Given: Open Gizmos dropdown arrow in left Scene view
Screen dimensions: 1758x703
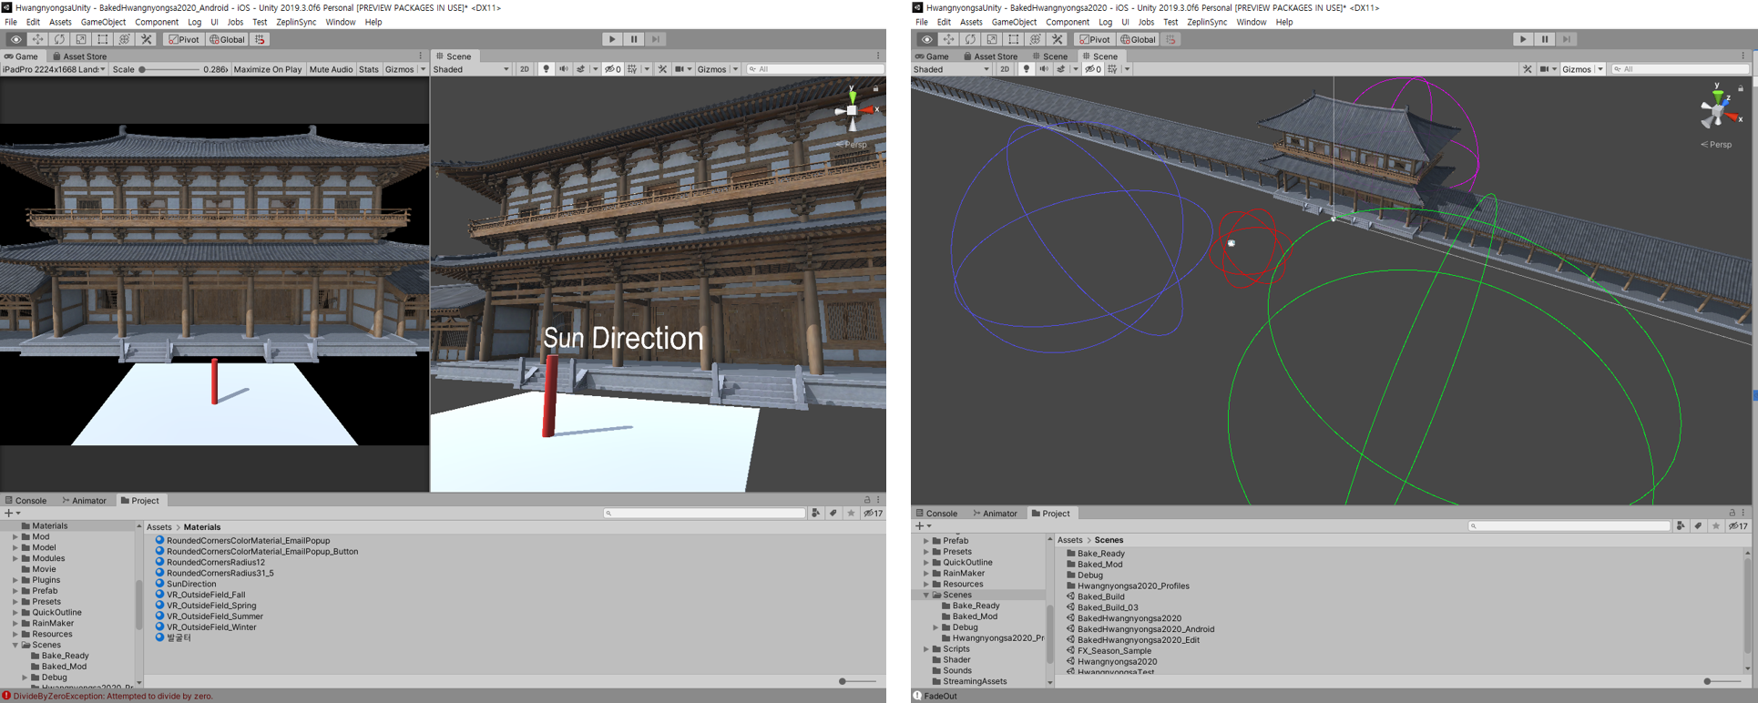Looking at the screenshot, I should (x=735, y=69).
